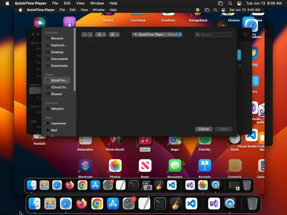
Task: Open the News desktop icon
Action: click(x=145, y=166)
